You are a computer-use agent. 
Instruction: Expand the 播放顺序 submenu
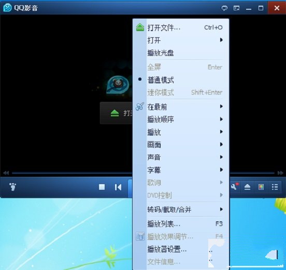[x=181, y=119]
